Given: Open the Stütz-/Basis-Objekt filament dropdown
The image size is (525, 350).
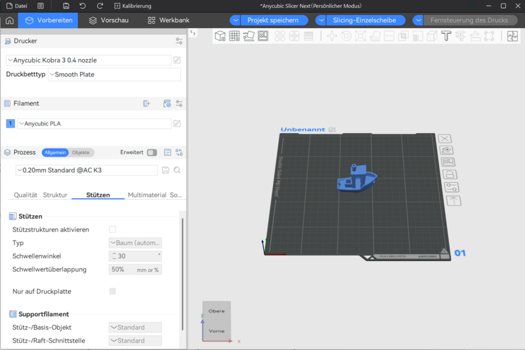Looking at the screenshot, I should (x=135, y=327).
